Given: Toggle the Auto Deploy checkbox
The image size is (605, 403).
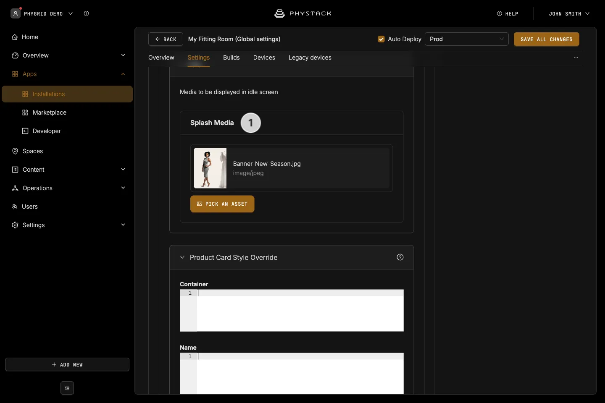Looking at the screenshot, I should (381, 39).
